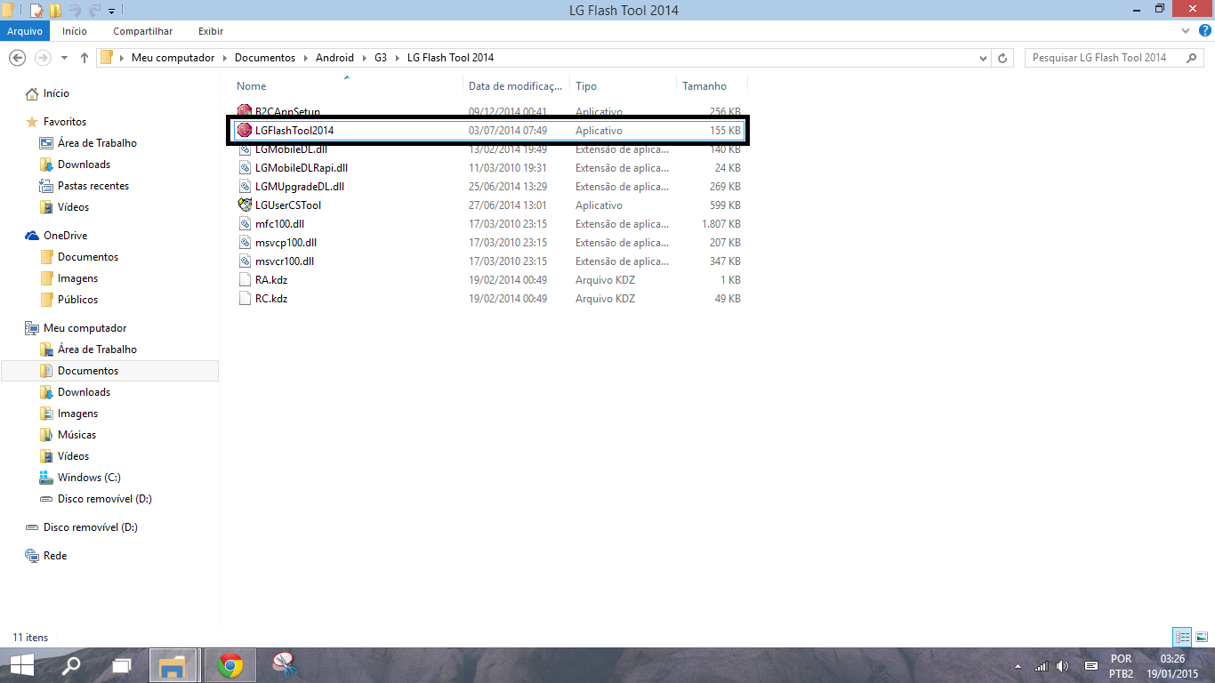Screen dimensions: 1215x683
Task: Select the msvcr100.dll file icon
Action: pyautogui.click(x=246, y=261)
